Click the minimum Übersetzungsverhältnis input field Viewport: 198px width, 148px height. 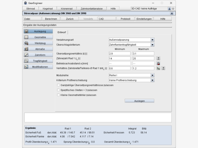[119, 54]
